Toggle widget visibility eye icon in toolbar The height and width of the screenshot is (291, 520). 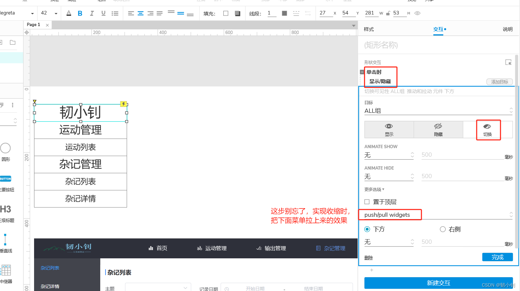[417, 13]
